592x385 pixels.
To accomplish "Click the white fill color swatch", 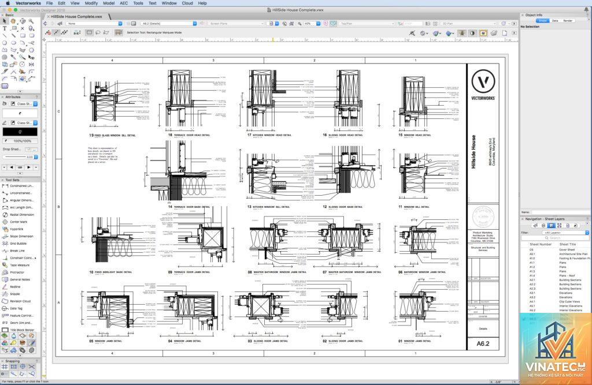I will tap(20, 113).
